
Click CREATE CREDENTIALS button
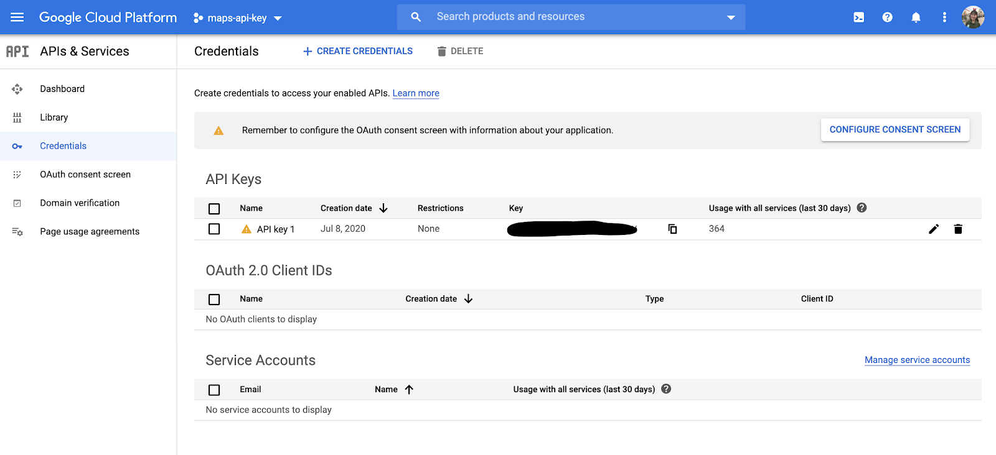coord(358,51)
